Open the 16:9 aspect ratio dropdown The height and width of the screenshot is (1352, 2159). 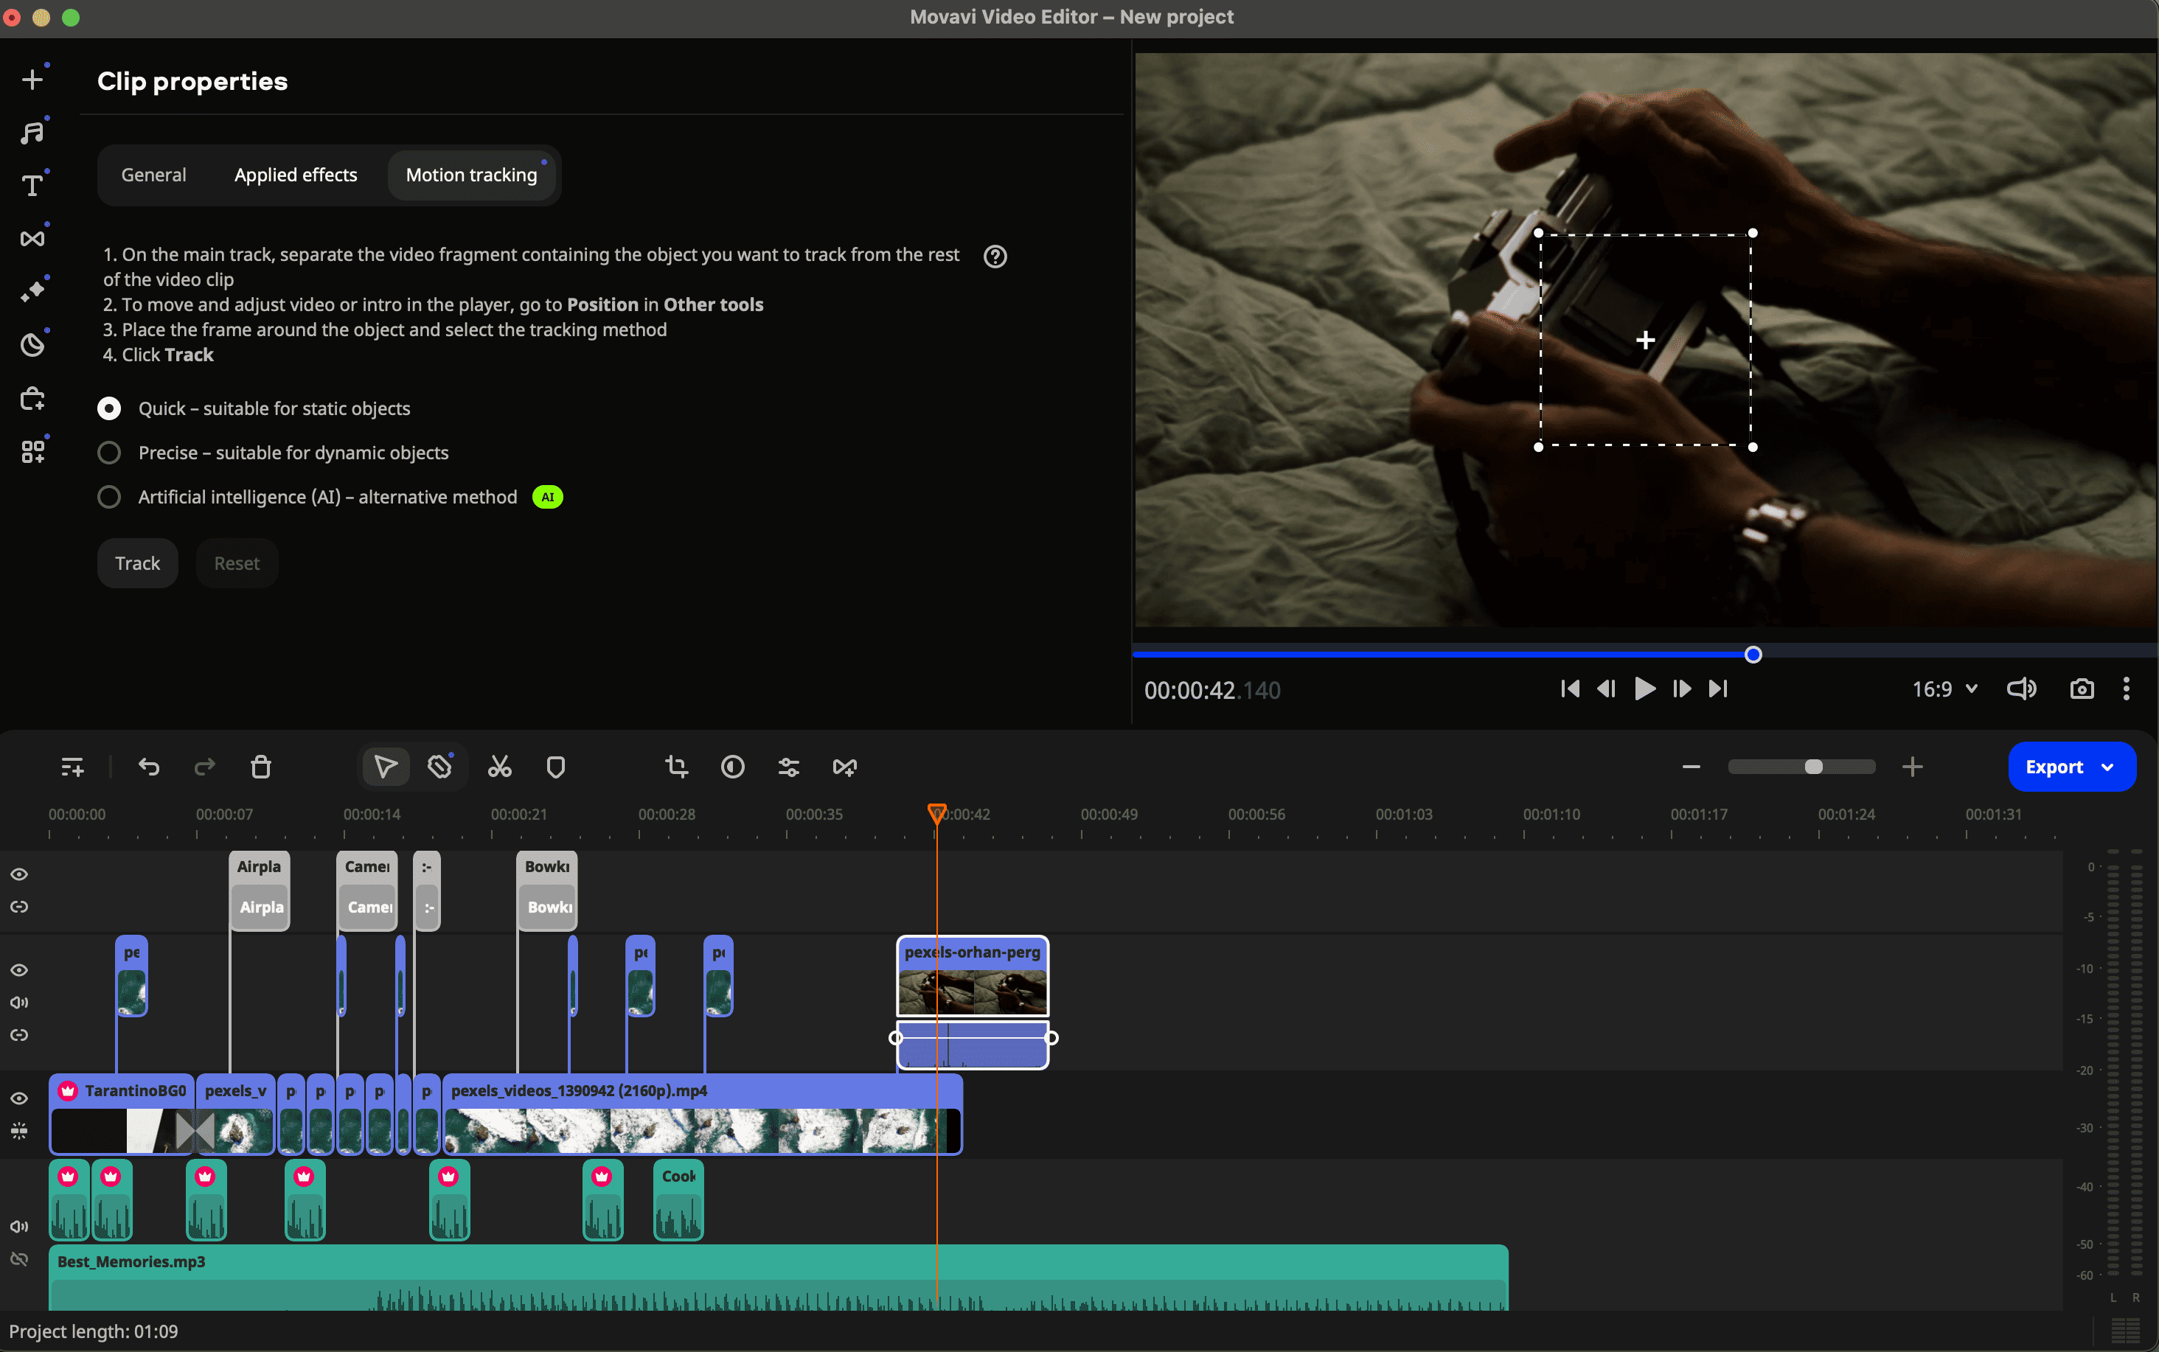point(1944,689)
